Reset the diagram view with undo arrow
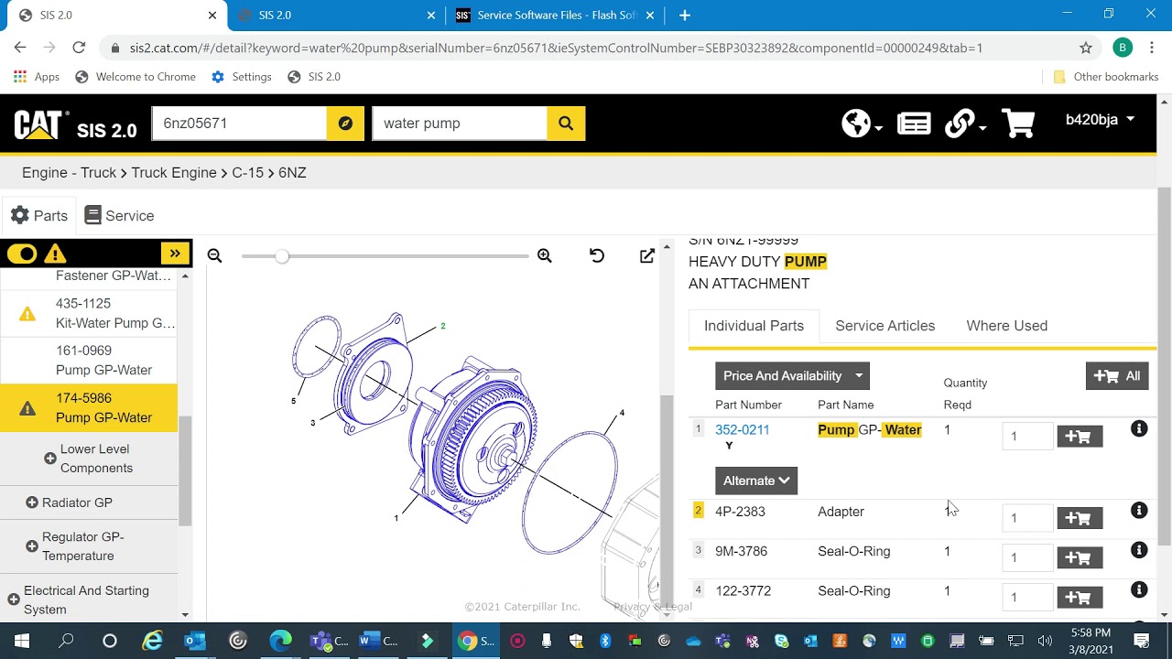Image resolution: width=1172 pixels, height=659 pixels. [597, 256]
